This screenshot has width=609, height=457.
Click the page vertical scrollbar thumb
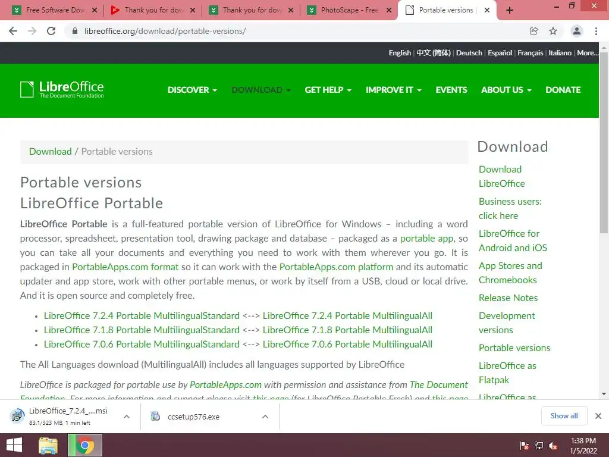(x=604, y=143)
